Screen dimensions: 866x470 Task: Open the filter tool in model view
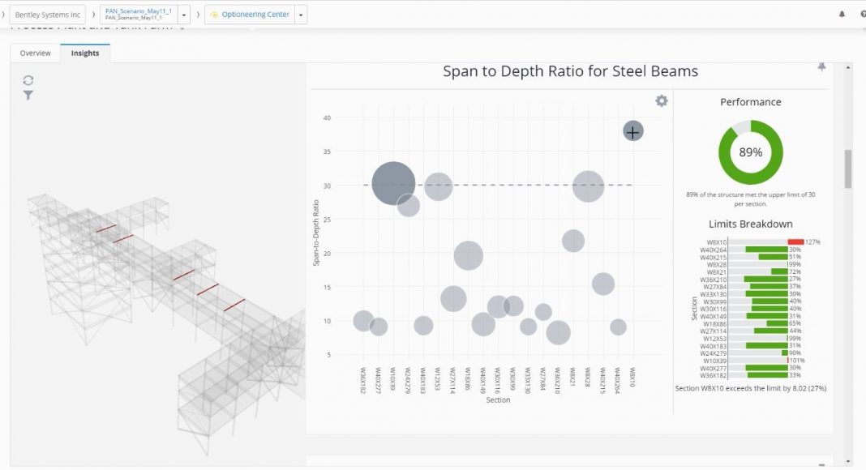coord(28,96)
